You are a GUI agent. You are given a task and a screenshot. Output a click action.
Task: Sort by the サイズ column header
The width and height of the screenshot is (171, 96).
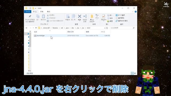(x=106, y=32)
